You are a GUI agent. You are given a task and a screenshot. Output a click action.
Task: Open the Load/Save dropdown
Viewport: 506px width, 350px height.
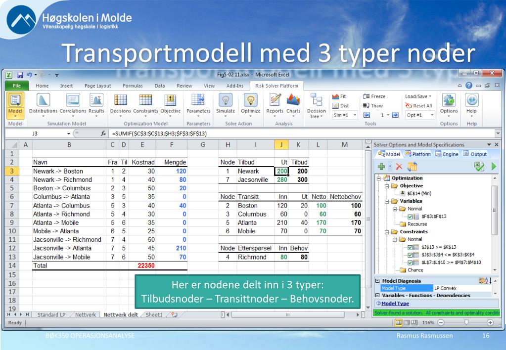418,96
